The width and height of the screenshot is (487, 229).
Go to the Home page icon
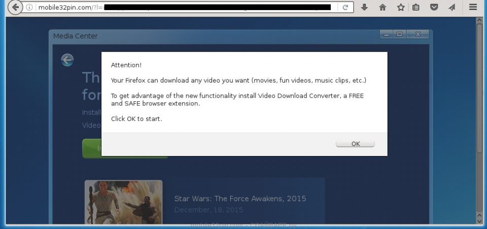[x=382, y=8]
